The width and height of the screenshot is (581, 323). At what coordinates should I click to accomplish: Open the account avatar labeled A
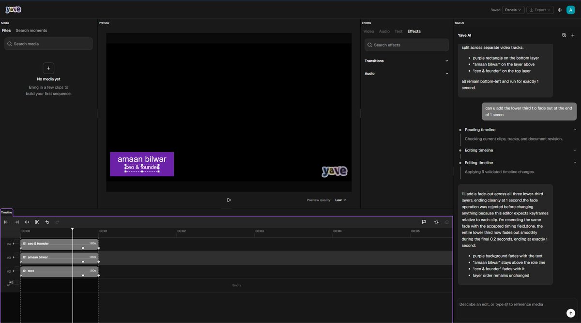(570, 10)
